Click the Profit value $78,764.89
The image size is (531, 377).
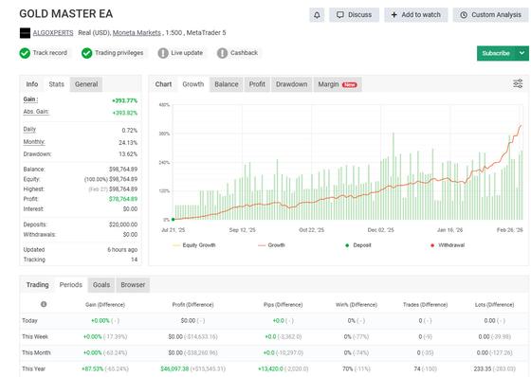[x=123, y=199]
